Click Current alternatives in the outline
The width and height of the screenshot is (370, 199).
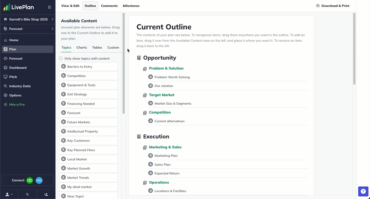pos(170,121)
